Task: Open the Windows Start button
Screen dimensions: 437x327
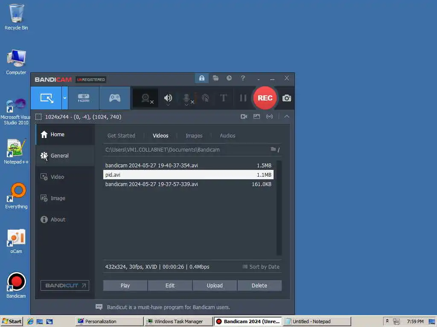Action: pyautogui.click(x=12, y=321)
